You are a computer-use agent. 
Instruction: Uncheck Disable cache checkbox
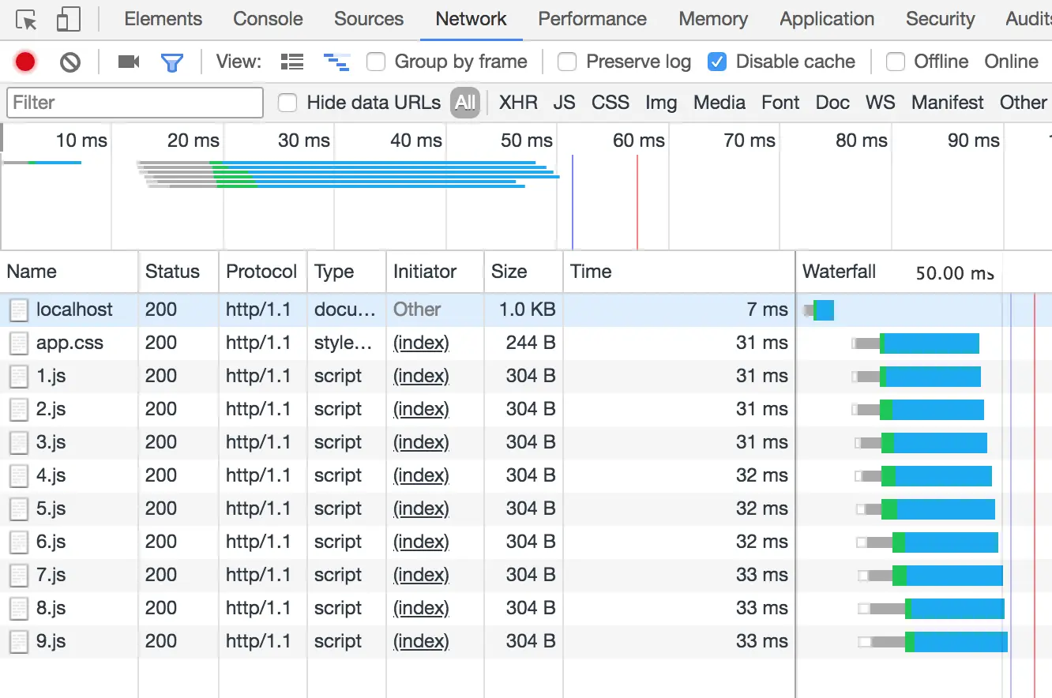tap(717, 62)
